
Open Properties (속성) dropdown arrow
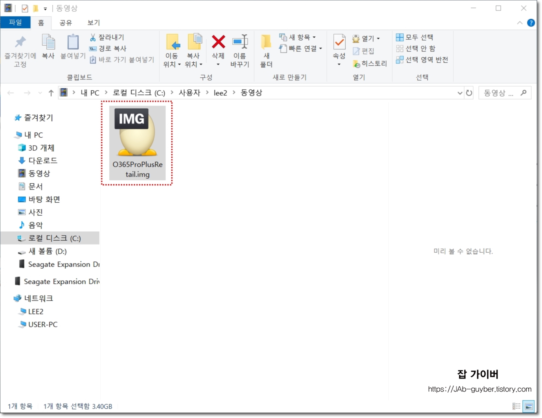tap(339, 64)
